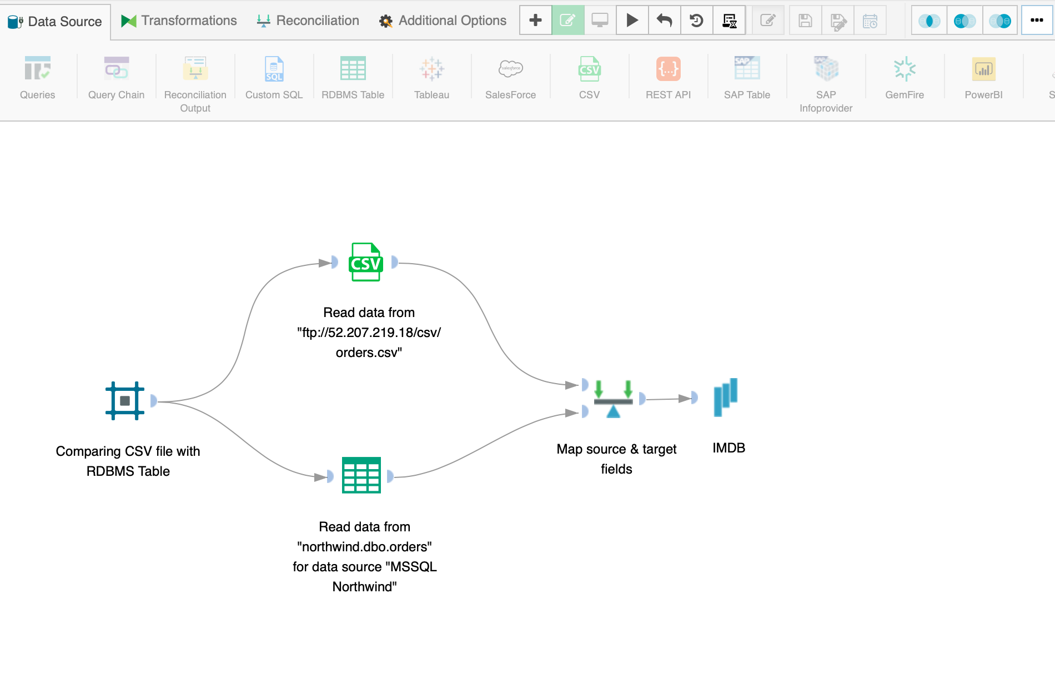1055x674 pixels.
Task: Open the Reconciliation tab
Action: tap(308, 21)
